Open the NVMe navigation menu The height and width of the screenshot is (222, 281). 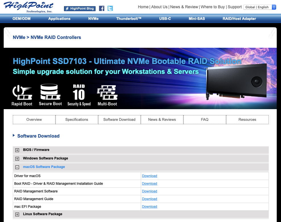(x=93, y=19)
